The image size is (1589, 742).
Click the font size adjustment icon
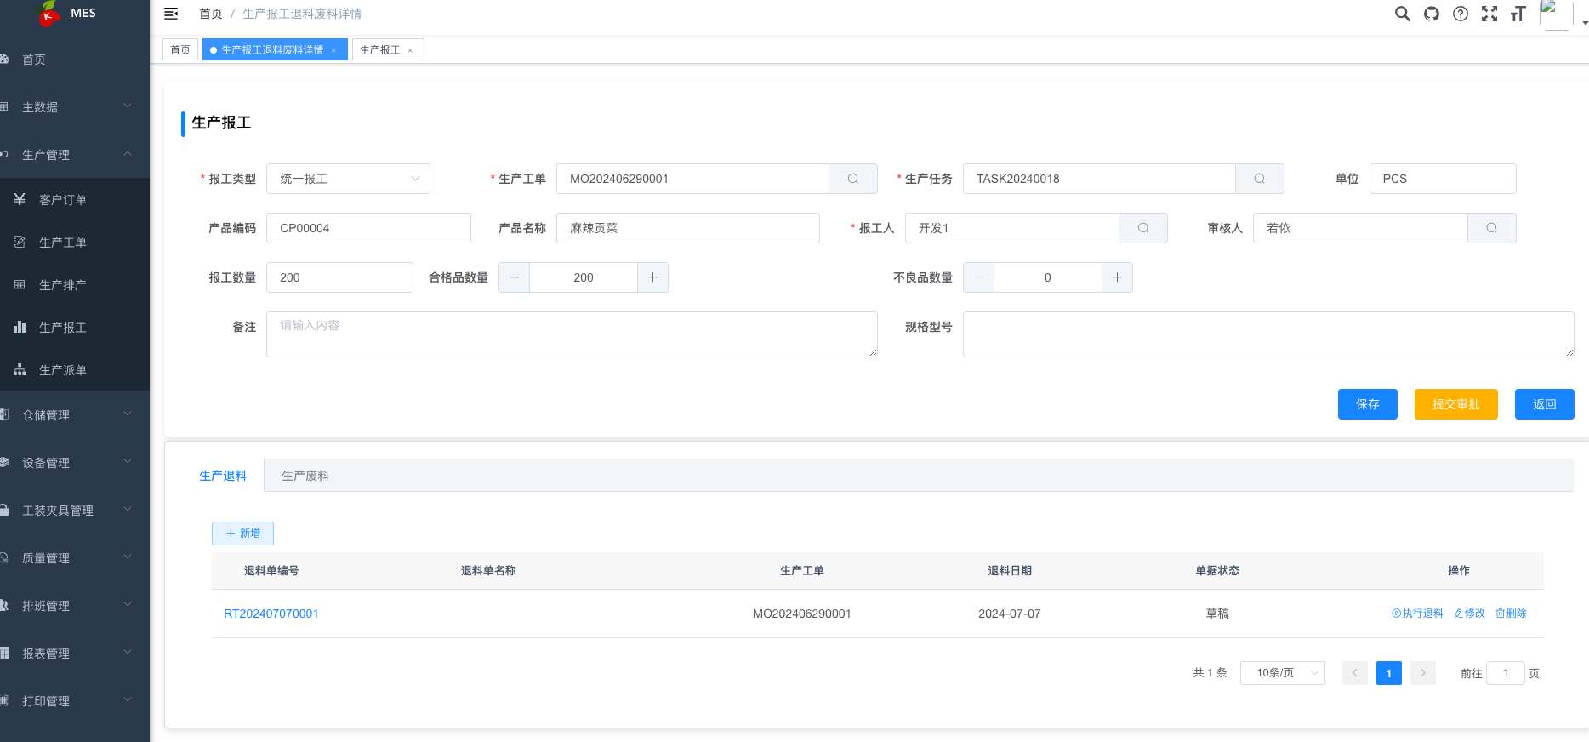click(x=1518, y=14)
